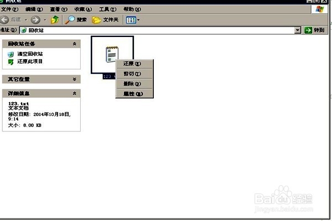Click 还原此项目 link

pos(30,61)
